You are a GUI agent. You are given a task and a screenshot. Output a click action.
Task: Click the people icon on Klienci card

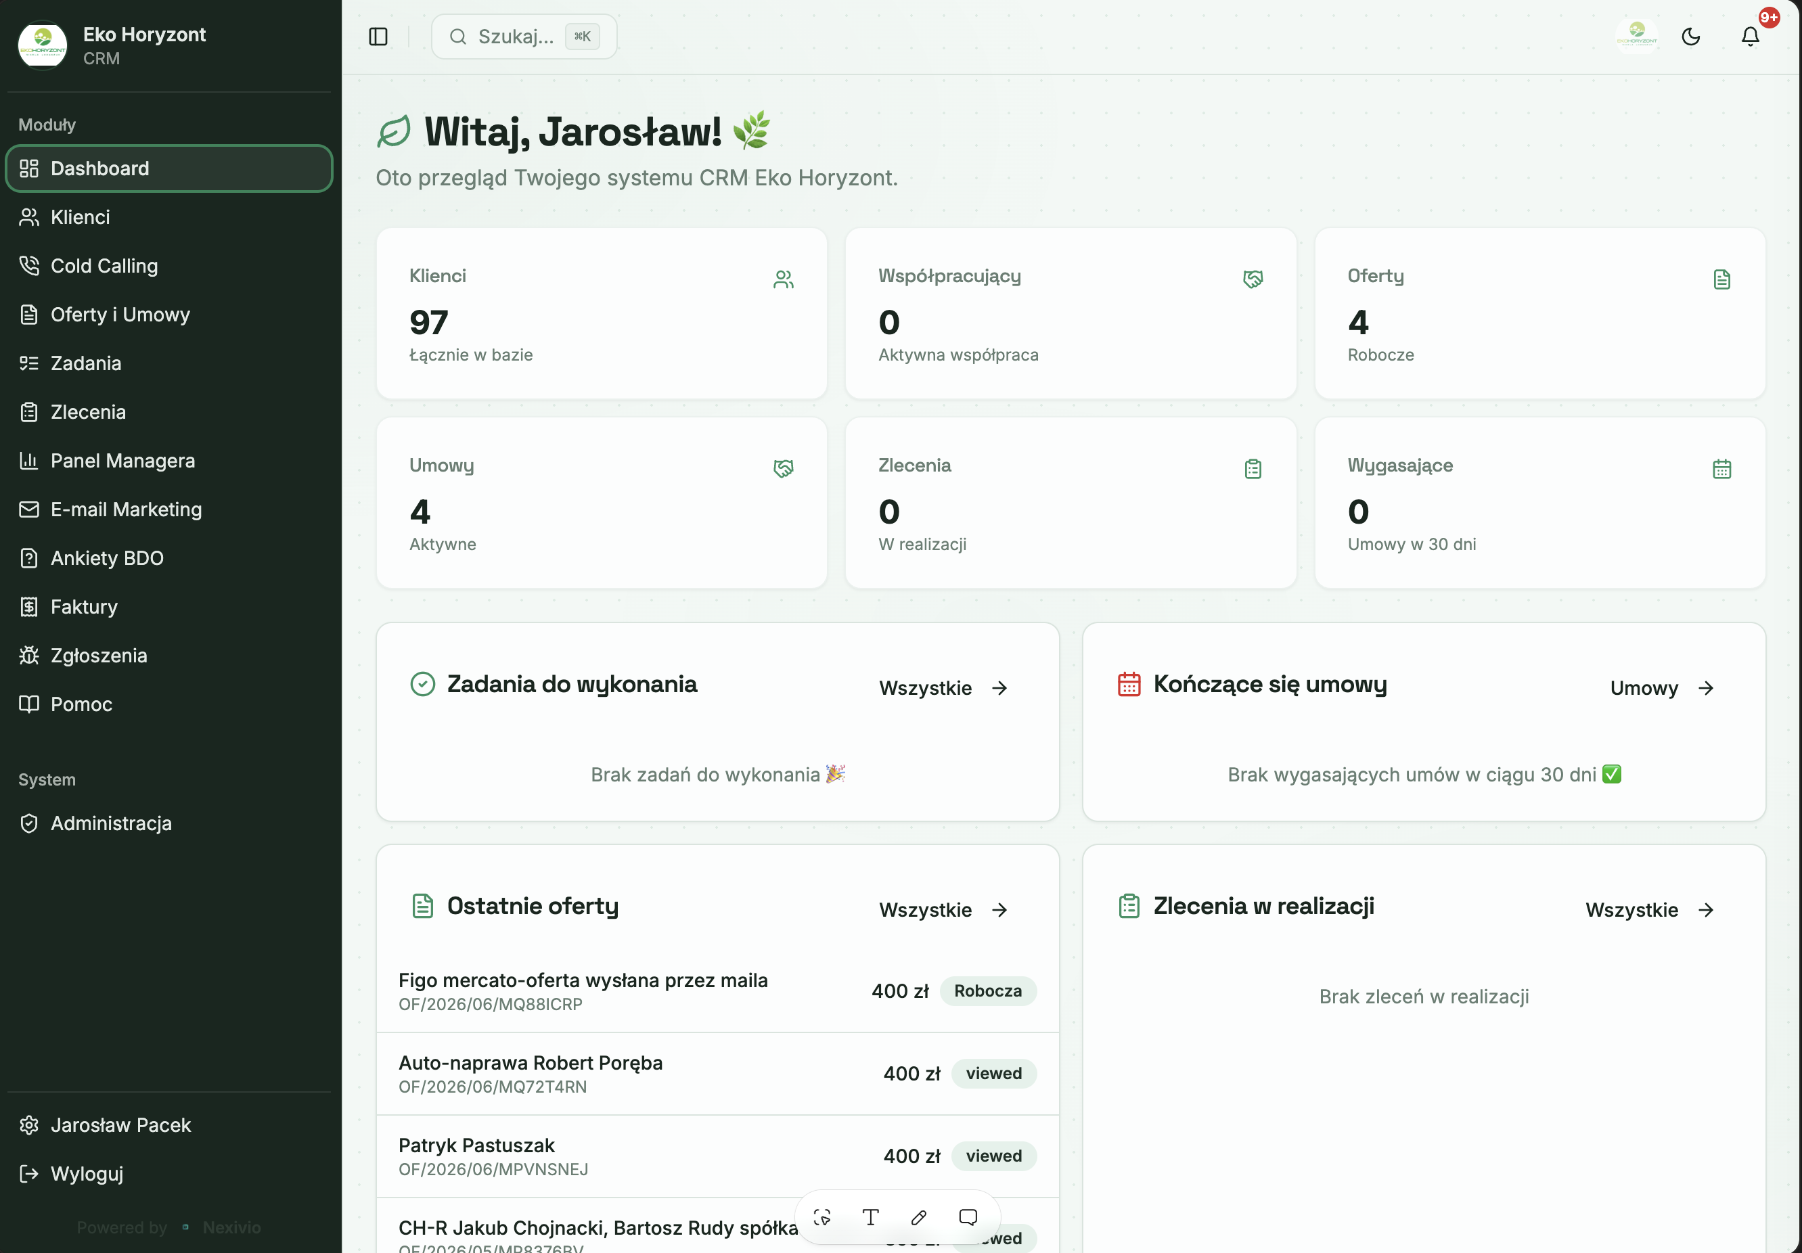pyautogui.click(x=784, y=279)
